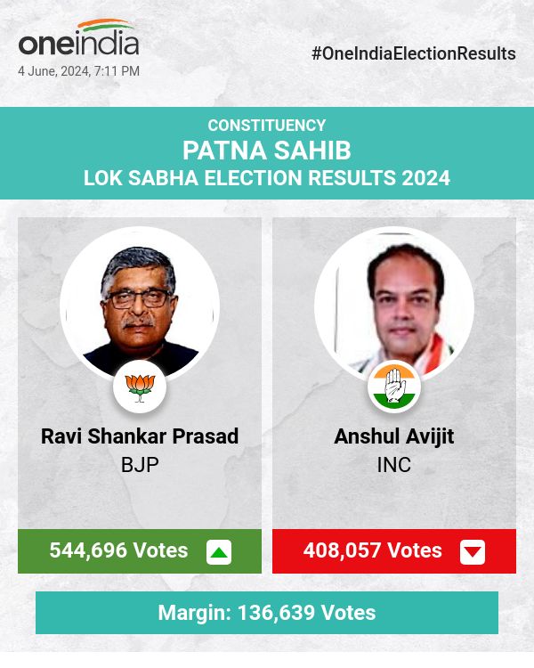The width and height of the screenshot is (534, 668).
Task: Click the INC hand party icon
Action: click(x=394, y=387)
